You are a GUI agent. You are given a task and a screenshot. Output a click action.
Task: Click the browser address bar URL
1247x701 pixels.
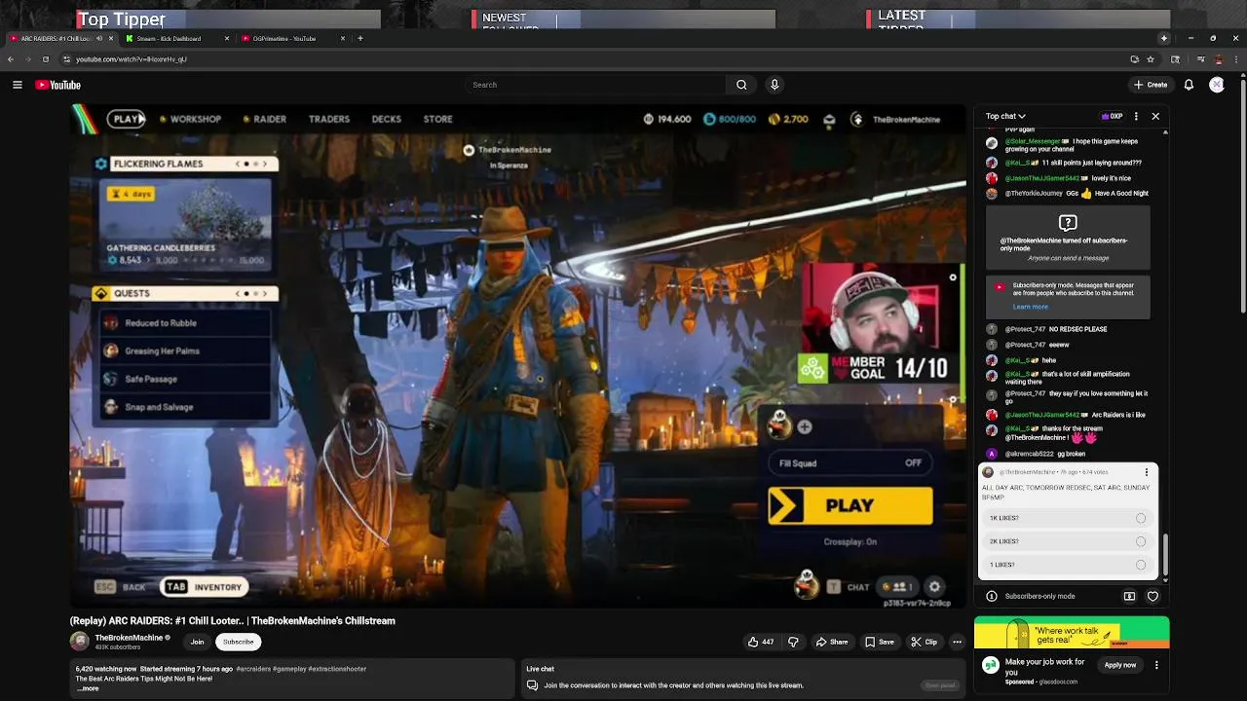pyautogui.click(x=132, y=59)
